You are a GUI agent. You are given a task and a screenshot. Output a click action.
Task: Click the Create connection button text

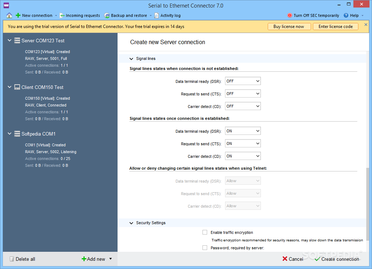pos(340,259)
